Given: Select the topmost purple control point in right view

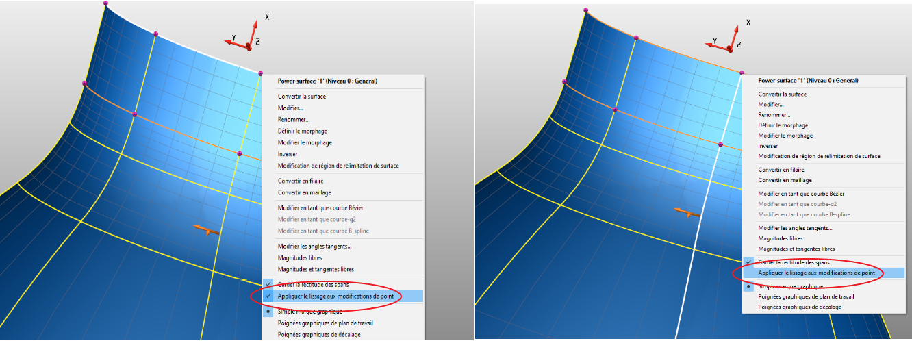Looking at the screenshot, I should click(585, 10).
